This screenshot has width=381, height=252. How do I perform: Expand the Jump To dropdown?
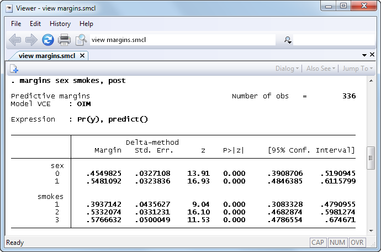tap(357, 69)
